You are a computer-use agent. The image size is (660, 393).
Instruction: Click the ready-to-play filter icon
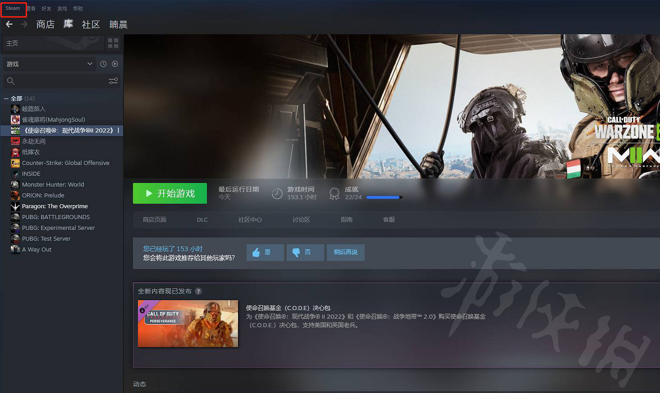pyautogui.click(x=115, y=64)
